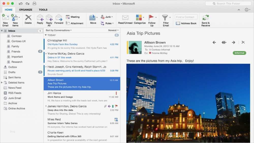Expand the Heidi Joseph conversation thread

(46, 67)
